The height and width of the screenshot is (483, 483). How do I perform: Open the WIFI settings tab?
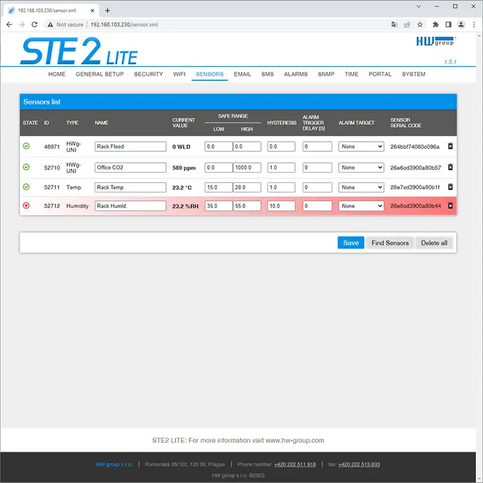coord(179,74)
